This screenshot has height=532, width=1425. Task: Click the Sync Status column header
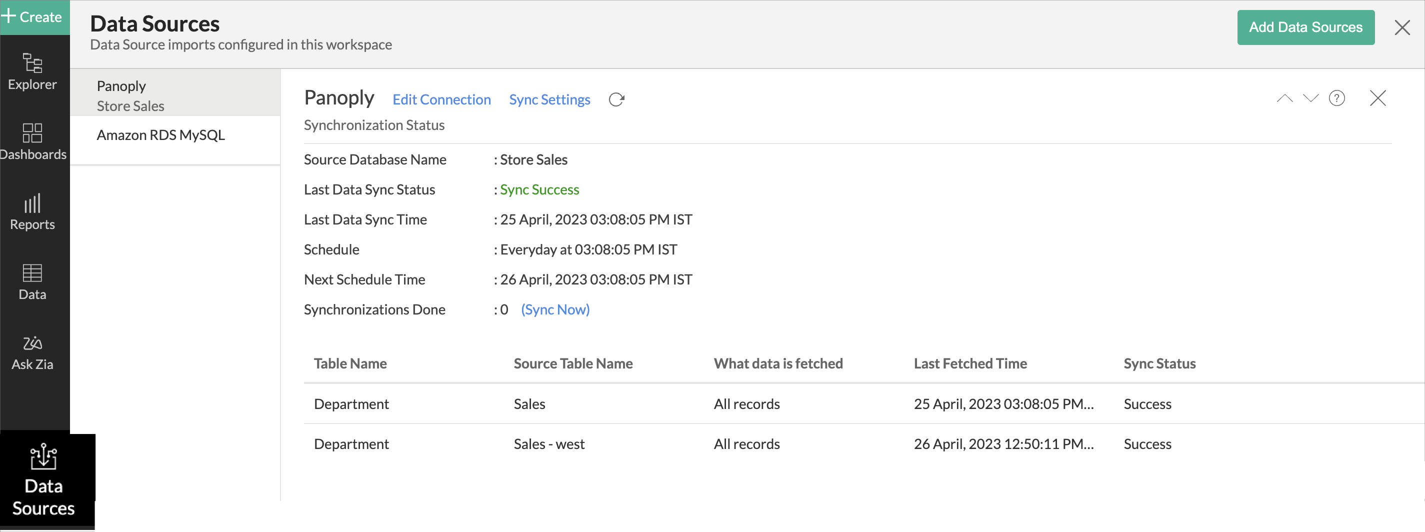1159,363
